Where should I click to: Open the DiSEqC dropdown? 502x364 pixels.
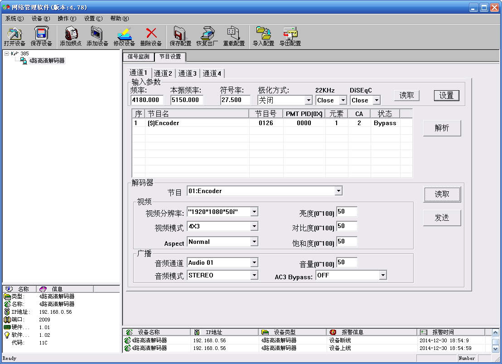[376, 100]
